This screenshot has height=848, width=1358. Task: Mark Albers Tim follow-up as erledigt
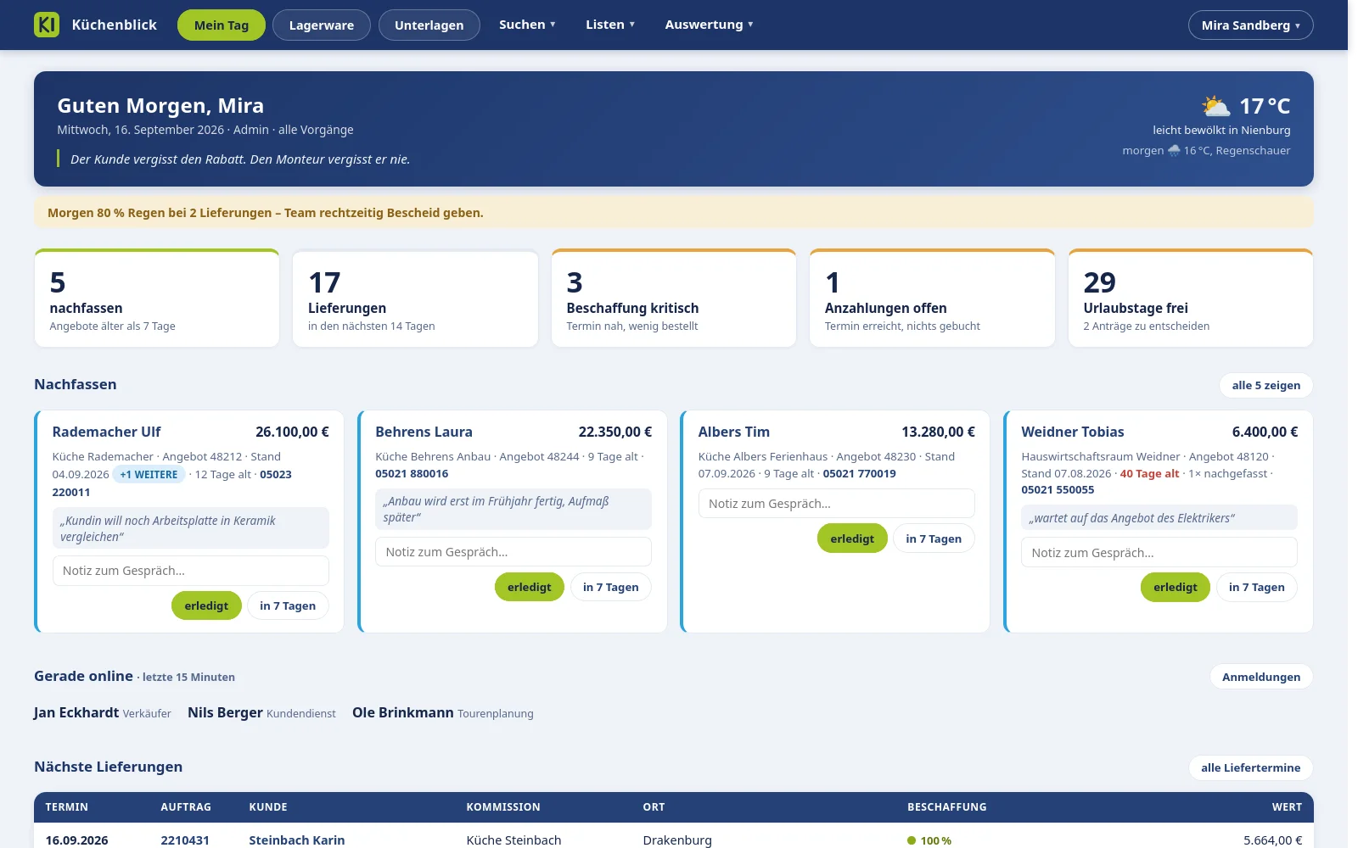pyautogui.click(x=852, y=538)
